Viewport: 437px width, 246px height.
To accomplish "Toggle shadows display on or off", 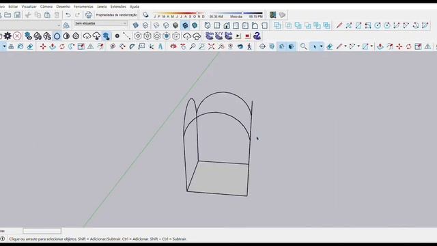I will pos(145,15).
